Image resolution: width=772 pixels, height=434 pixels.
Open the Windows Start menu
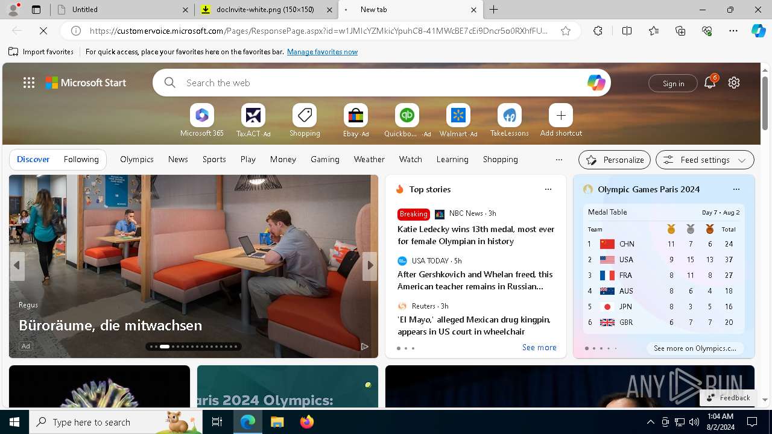coord(14,422)
